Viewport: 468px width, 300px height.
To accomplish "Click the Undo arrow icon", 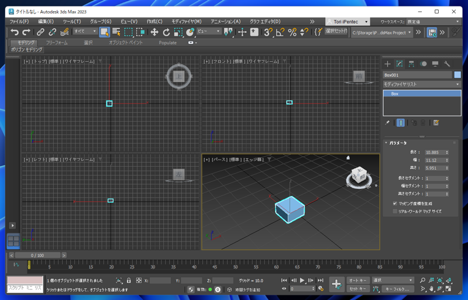I will coord(14,32).
